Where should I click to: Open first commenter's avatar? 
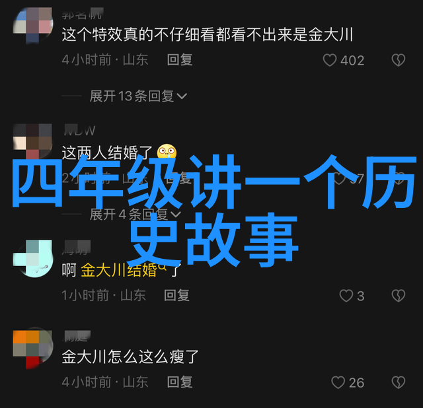coord(33,25)
